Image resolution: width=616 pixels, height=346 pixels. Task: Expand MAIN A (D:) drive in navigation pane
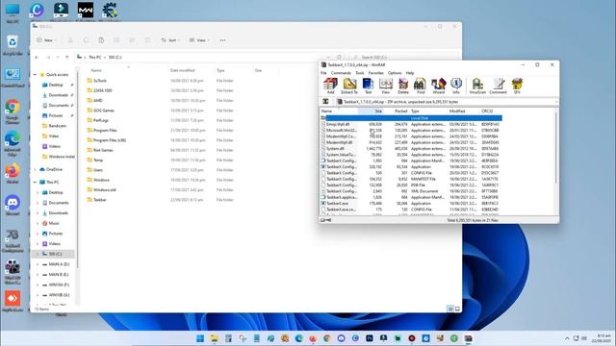(x=38, y=264)
